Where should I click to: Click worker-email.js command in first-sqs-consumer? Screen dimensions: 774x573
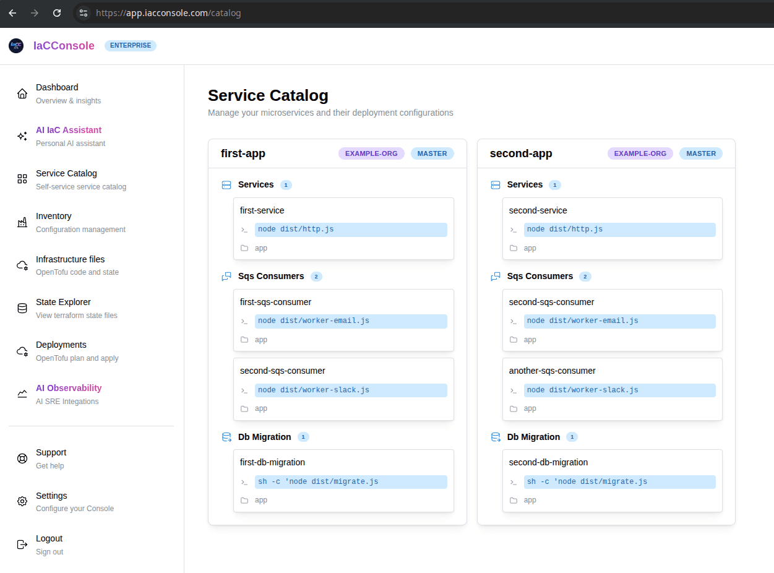pyautogui.click(x=351, y=321)
